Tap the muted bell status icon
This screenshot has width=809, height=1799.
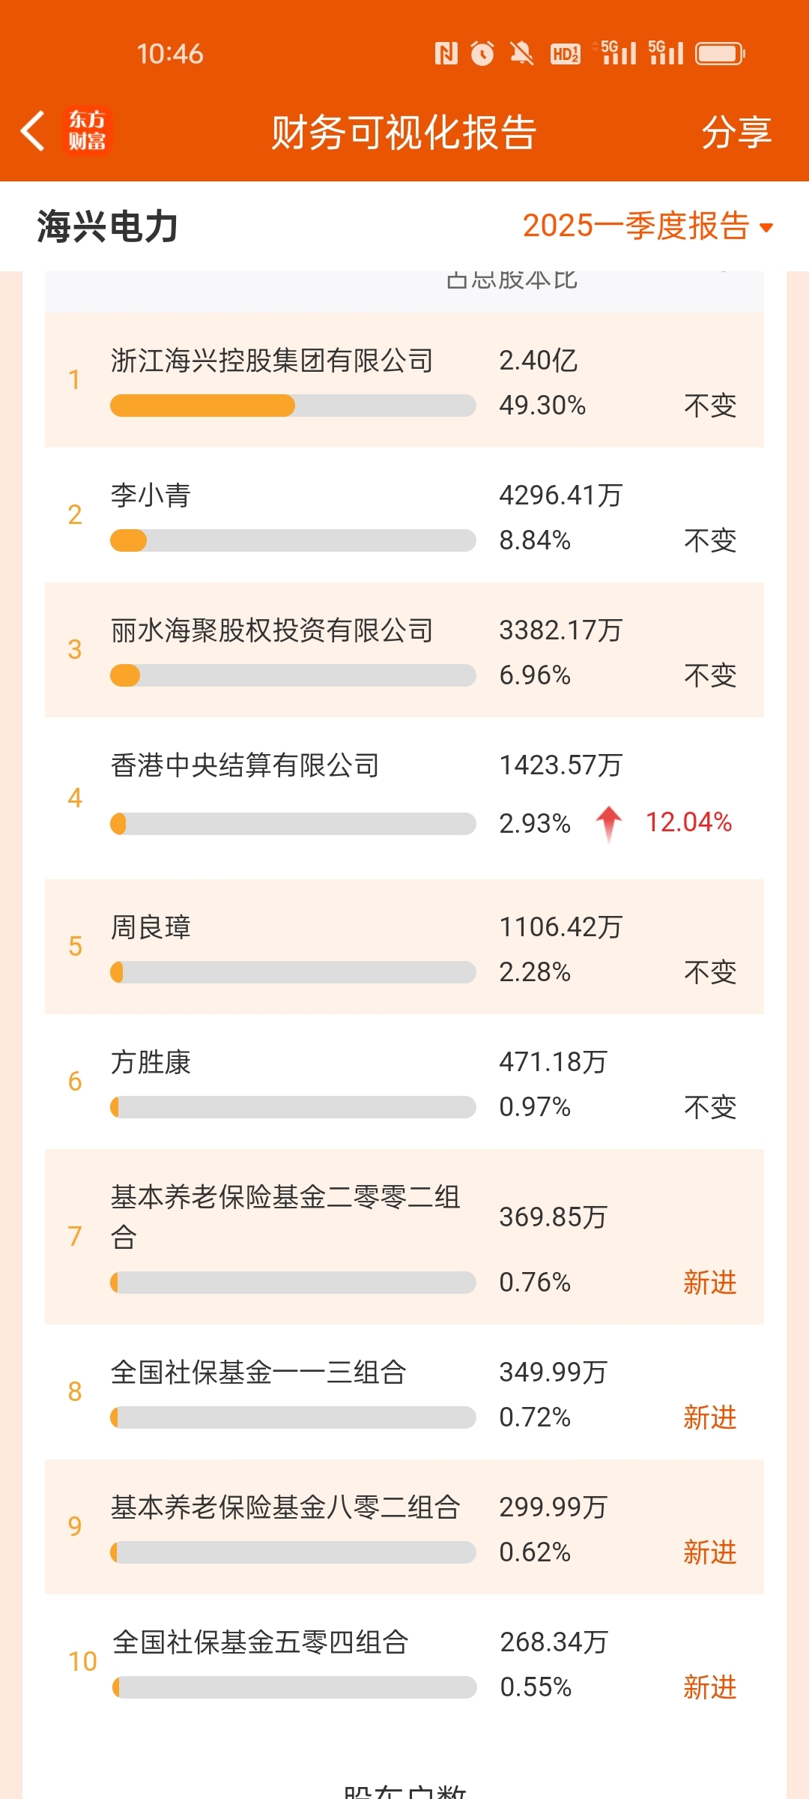click(x=521, y=53)
